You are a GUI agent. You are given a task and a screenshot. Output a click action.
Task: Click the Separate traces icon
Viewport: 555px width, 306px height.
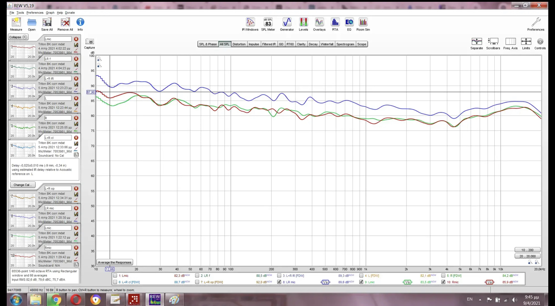coord(476,43)
